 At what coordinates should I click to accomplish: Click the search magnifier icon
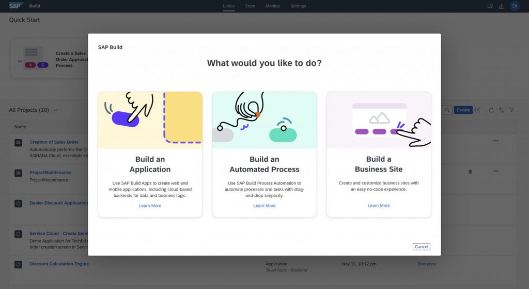pyautogui.click(x=447, y=110)
